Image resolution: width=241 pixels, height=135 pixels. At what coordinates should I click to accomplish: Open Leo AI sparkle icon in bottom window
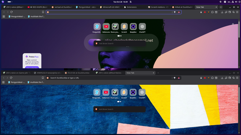[x=234, y=78]
